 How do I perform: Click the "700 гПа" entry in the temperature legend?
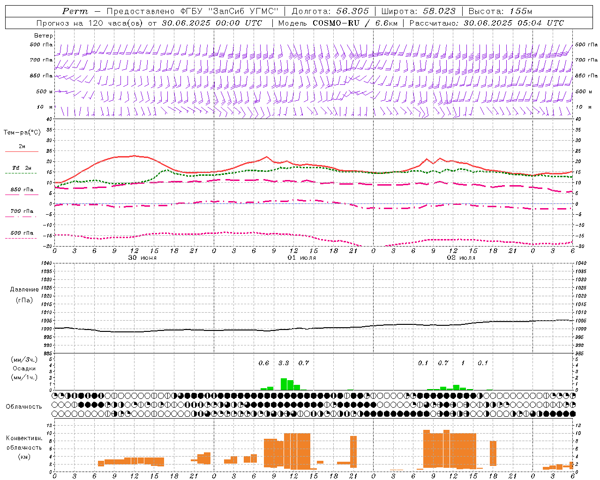pos(22,211)
